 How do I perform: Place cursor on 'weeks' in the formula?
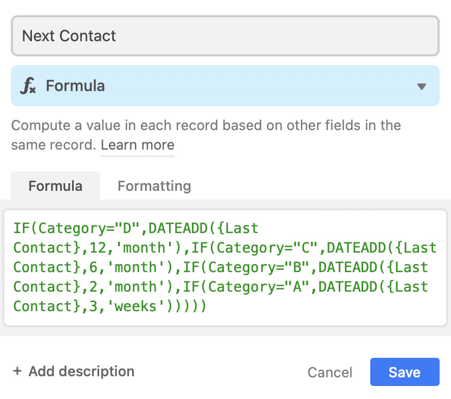click(135, 306)
